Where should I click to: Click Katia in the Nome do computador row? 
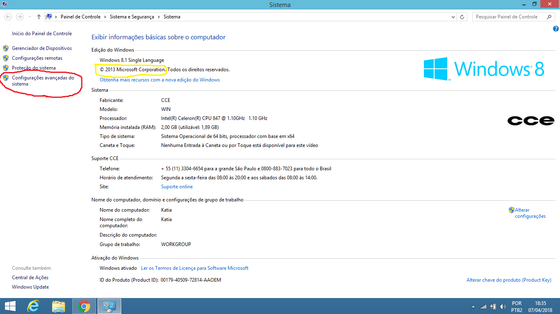click(x=166, y=210)
